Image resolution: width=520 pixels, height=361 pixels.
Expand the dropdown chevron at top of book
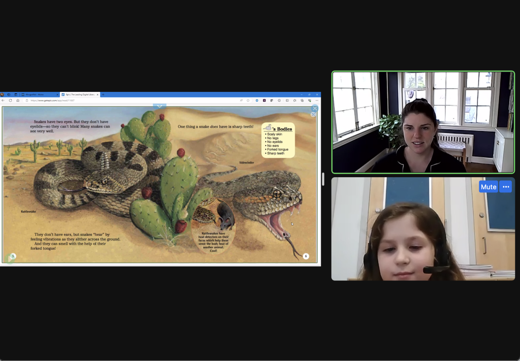click(x=159, y=106)
